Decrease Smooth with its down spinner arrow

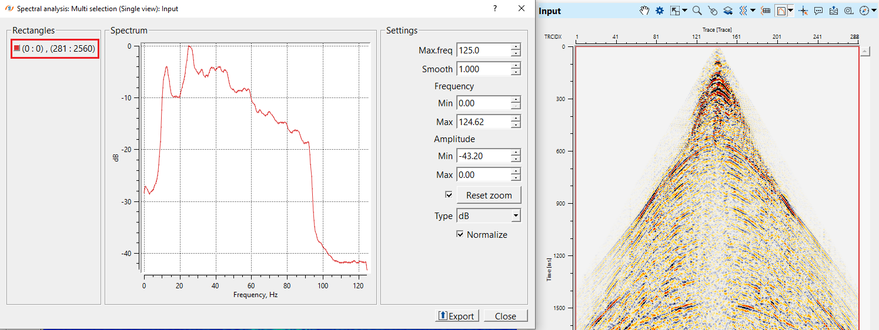click(516, 72)
